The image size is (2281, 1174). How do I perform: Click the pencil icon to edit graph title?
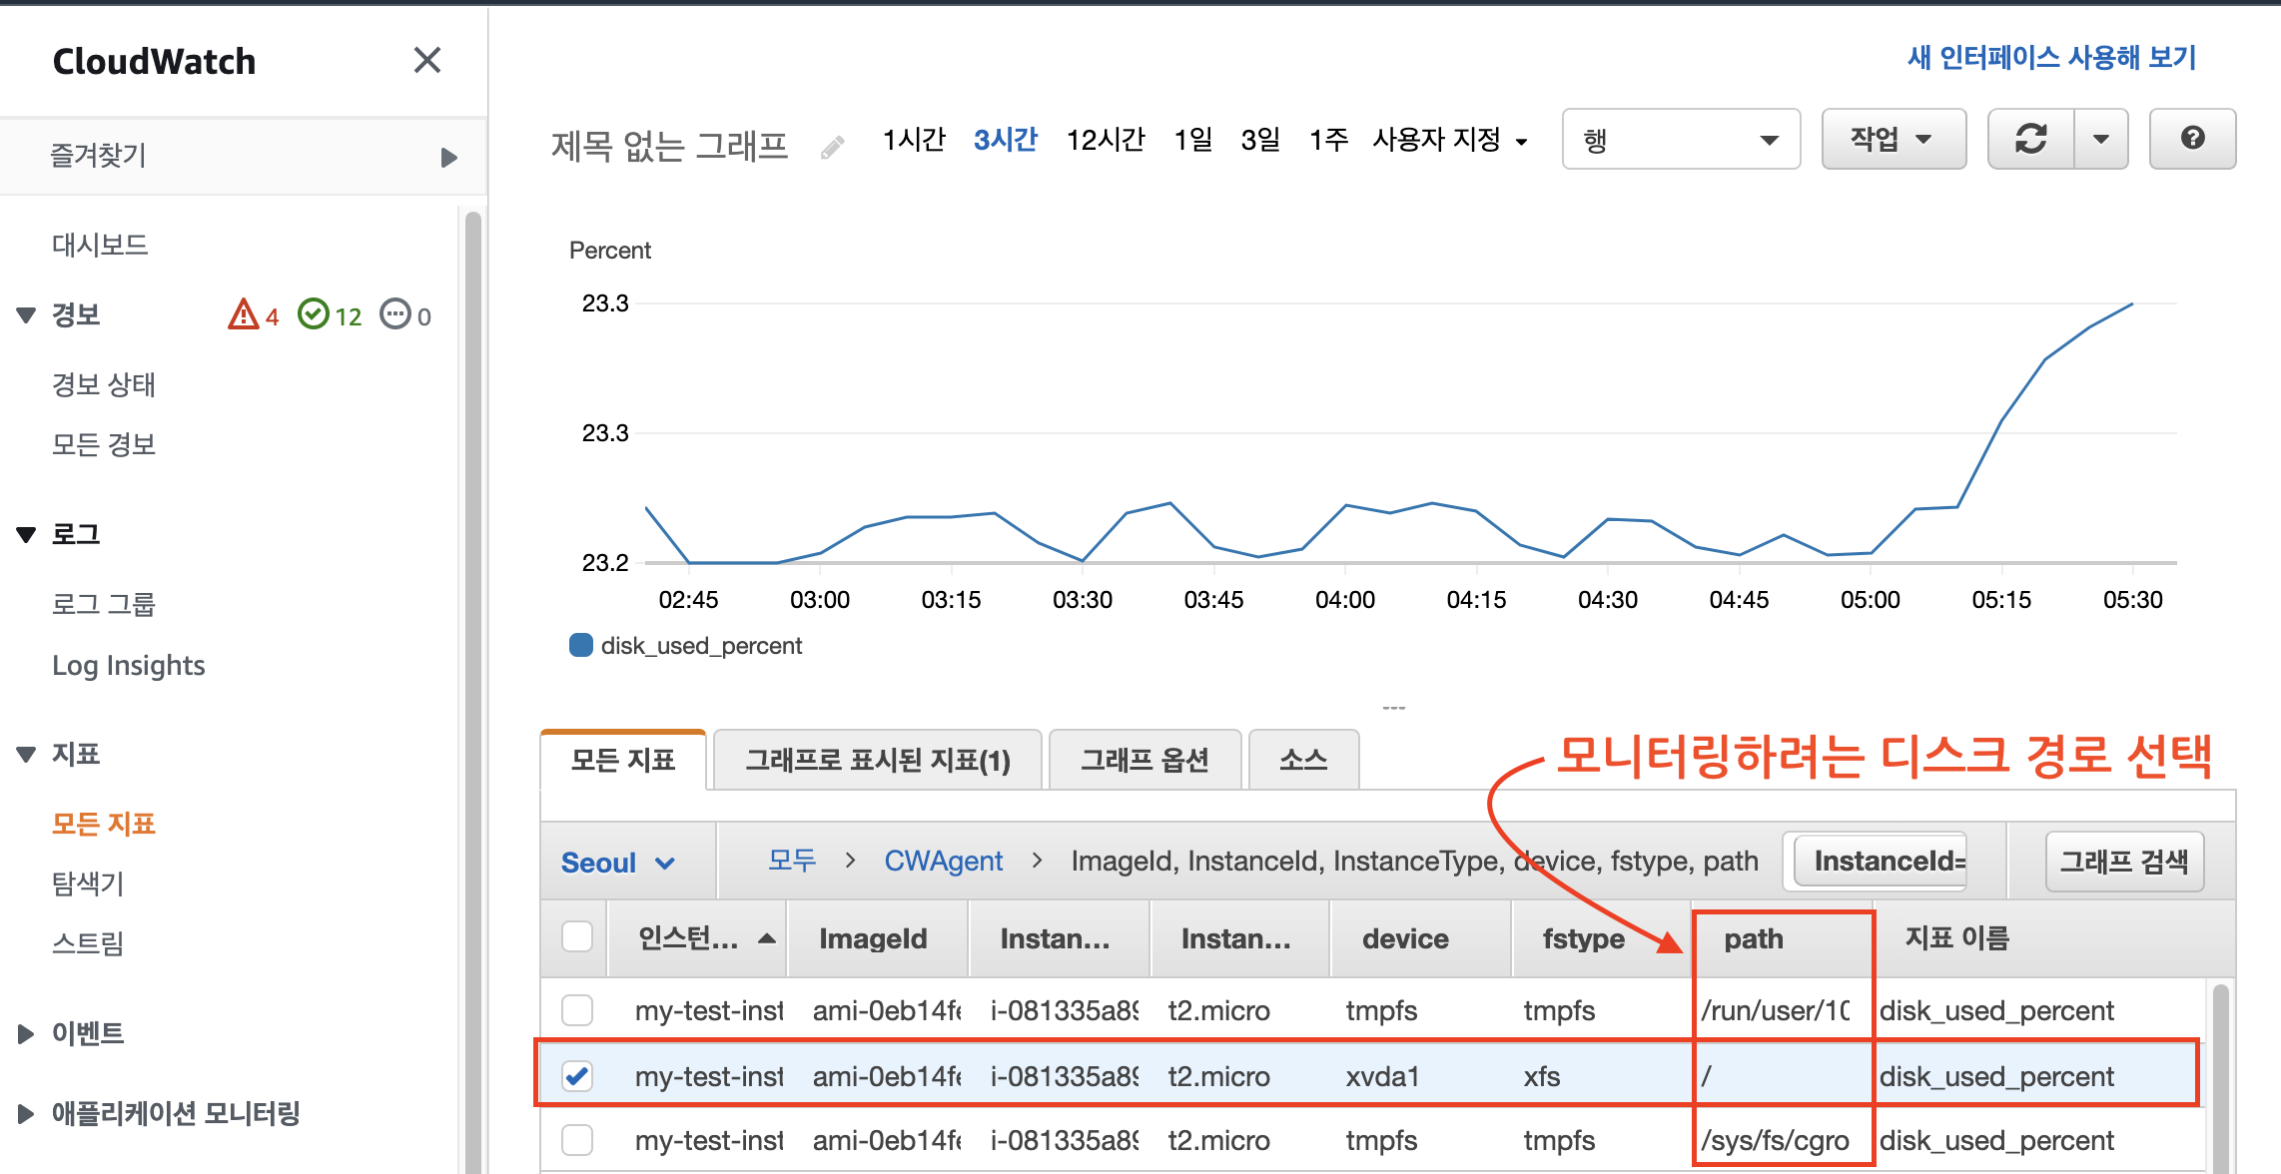click(833, 148)
